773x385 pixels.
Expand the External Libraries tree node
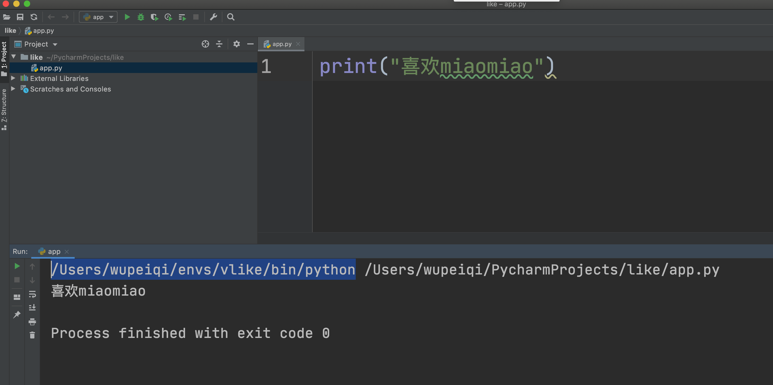13,78
